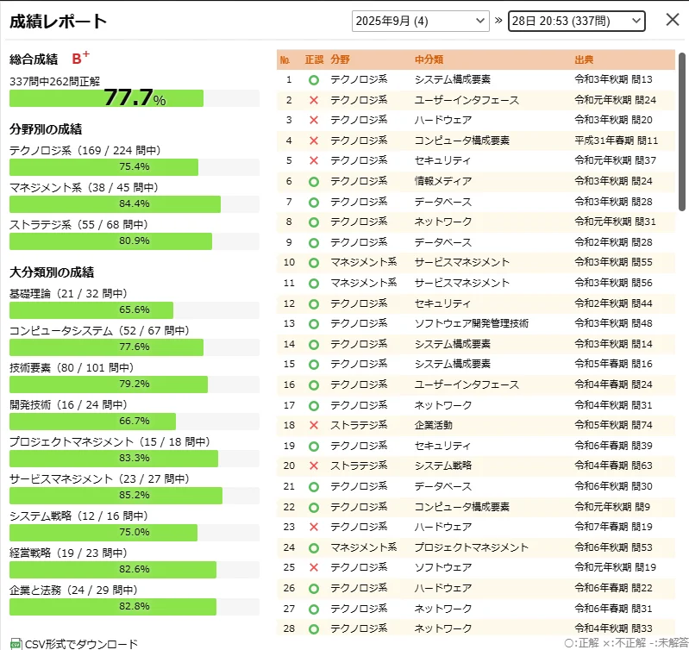Click the 開発技術 (16 / 24 問中) label
Screen dimensions: 689x650
coord(68,404)
